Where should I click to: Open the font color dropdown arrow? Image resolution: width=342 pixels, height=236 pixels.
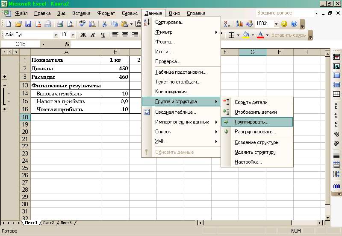[x=267, y=35]
